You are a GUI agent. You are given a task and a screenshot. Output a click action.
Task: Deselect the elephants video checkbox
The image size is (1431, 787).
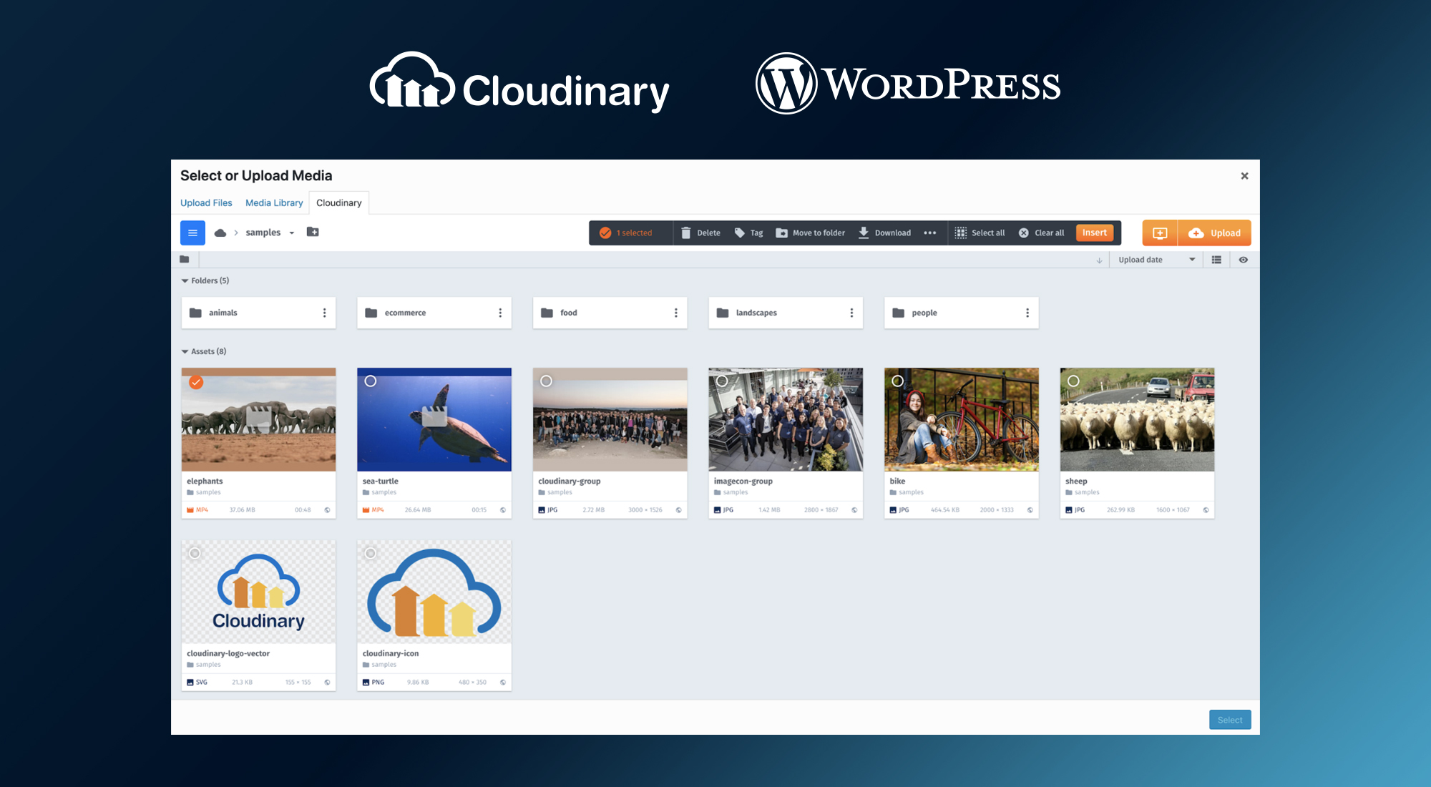[x=196, y=382]
